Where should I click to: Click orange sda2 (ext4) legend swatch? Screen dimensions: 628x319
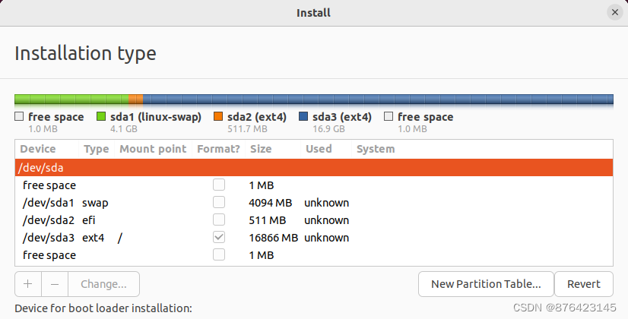pos(218,116)
